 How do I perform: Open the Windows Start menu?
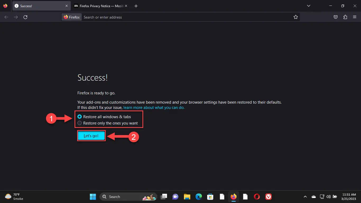click(x=93, y=197)
